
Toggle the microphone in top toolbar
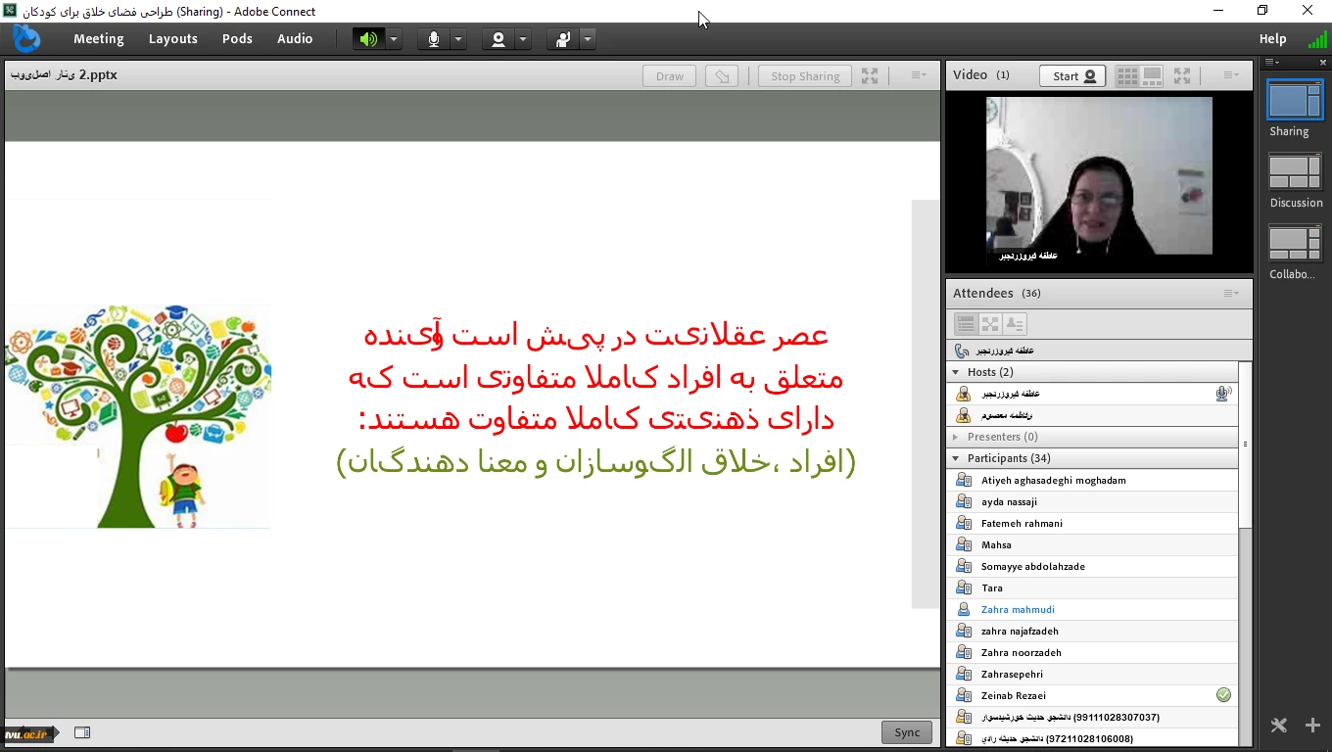click(x=434, y=39)
